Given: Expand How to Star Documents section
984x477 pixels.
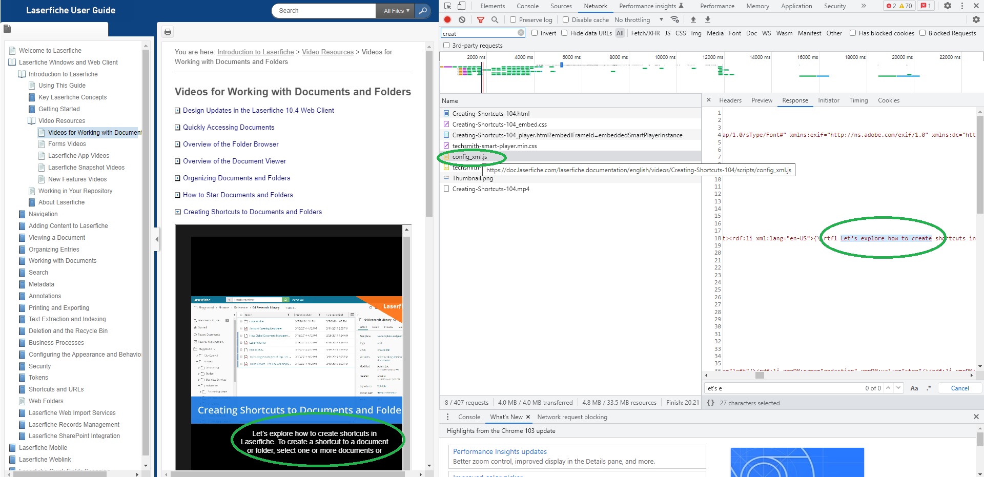Looking at the screenshot, I should tap(238, 195).
